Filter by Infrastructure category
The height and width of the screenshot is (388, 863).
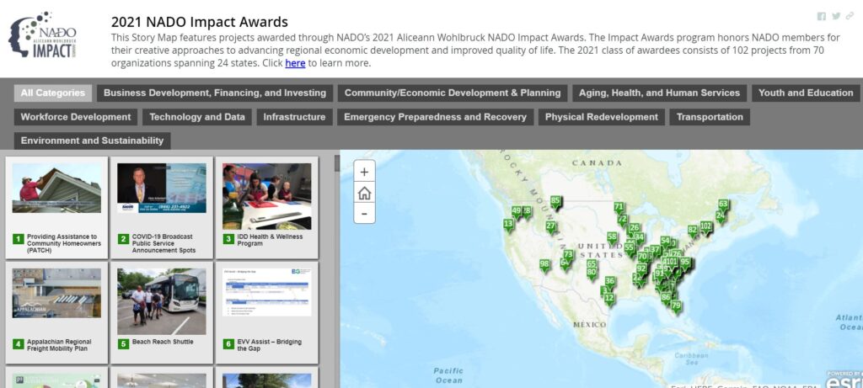click(x=294, y=117)
